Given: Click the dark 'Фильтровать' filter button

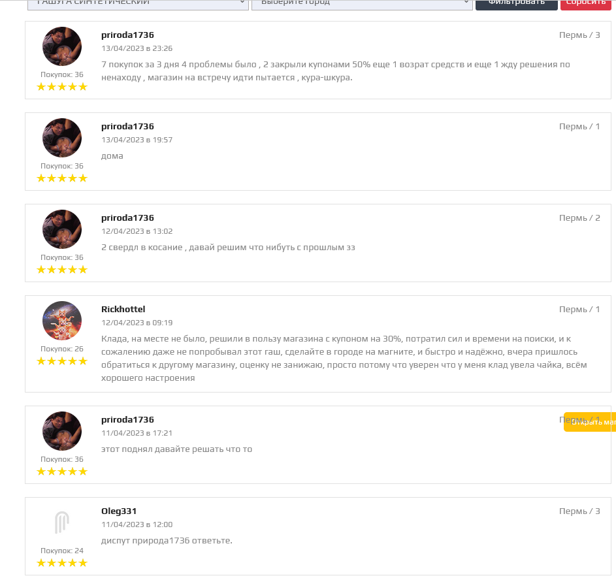Looking at the screenshot, I should pos(516,4).
